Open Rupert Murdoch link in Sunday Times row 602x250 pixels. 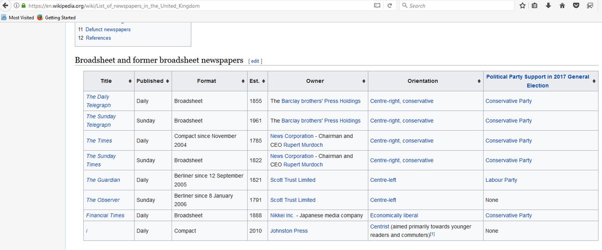click(303, 164)
